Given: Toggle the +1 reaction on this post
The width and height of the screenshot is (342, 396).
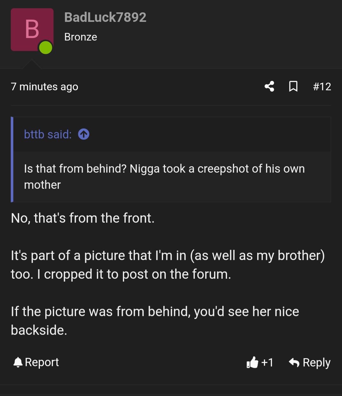Looking at the screenshot, I should [260, 362].
